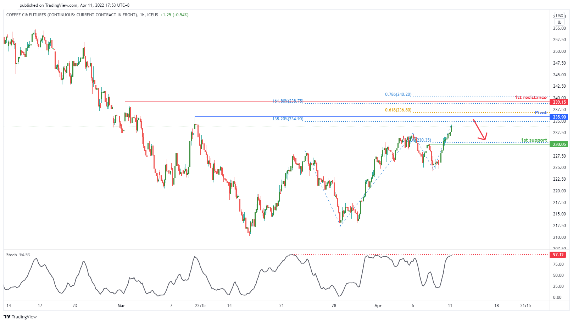573x323 pixels.
Task: Click the green 230.05 price tag
Action: click(559, 144)
